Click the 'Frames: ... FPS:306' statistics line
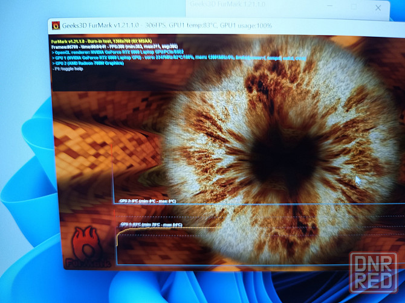The height and width of the screenshot is (303, 405). coord(115,47)
